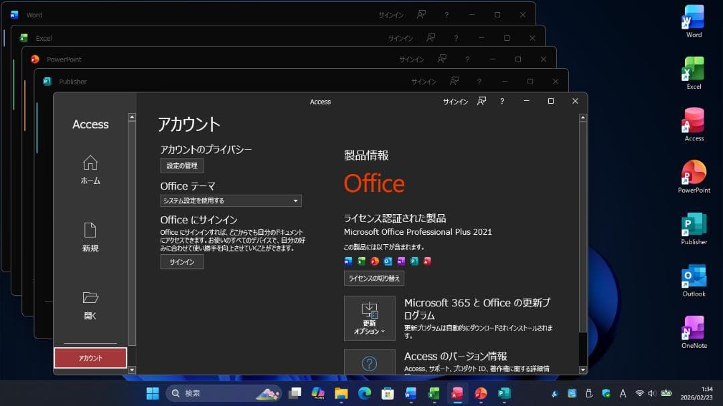Click the Excel app icon in Excel's title bar
Image resolution: width=723 pixels, height=406 pixels.
tap(24, 38)
